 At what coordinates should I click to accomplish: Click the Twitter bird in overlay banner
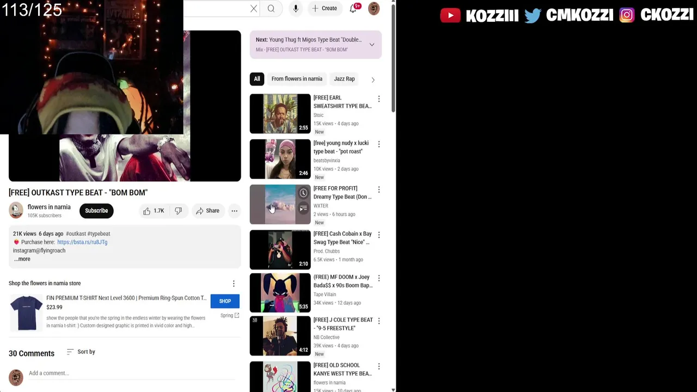point(533,15)
